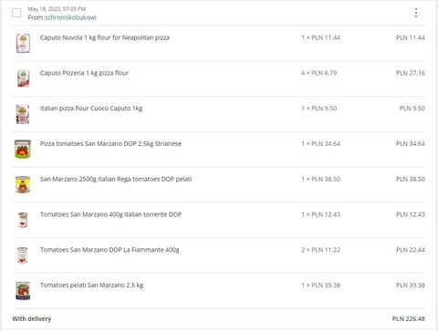The width and height of the screenshot is (438, 331).
Task: Click the Caputo Pizzeria flour product image
Action: (x=23, y=78)
